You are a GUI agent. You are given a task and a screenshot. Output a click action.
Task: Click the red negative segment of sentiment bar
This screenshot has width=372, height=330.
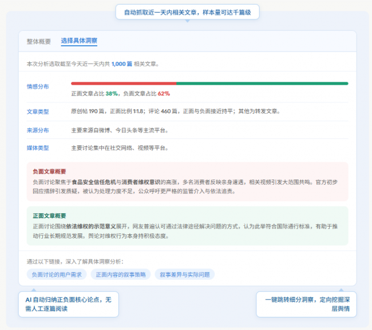tap(124, 84)
